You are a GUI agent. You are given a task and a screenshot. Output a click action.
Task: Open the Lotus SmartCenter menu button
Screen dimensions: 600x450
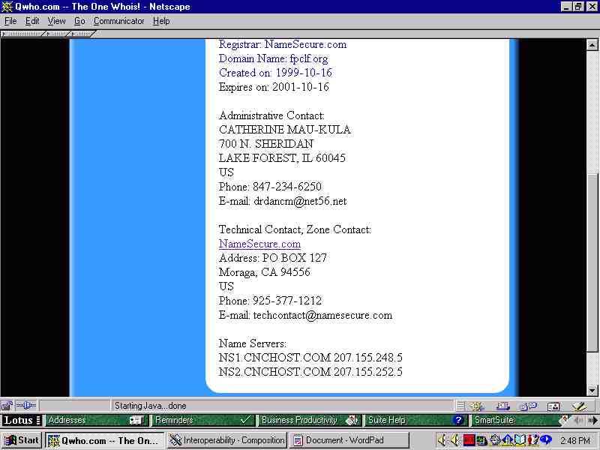pyautogui.click(x=22, y=420)
